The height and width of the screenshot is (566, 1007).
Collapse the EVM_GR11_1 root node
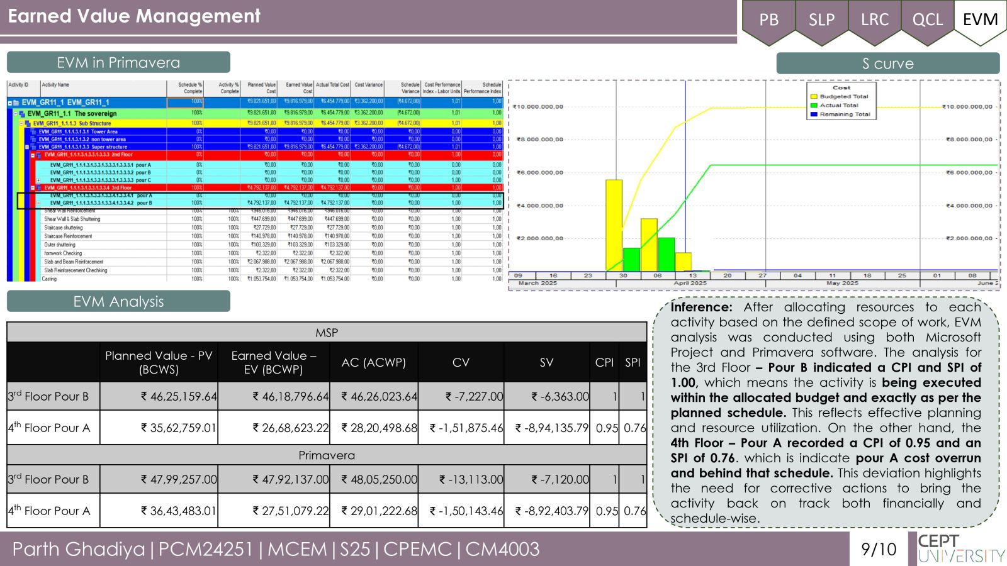(x=9, y=103)
